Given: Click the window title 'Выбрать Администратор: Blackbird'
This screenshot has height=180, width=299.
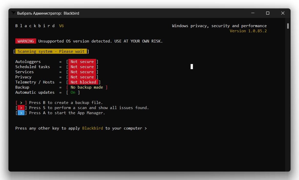Looking at the screenshot, I should click(48, 13).
